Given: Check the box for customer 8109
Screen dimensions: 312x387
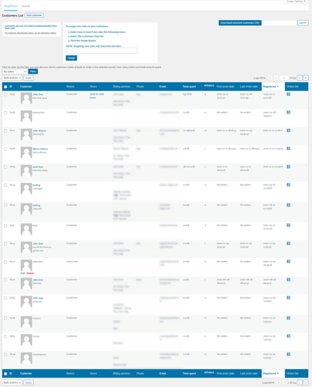Looking at the screenshot, I should pos(5,298).
